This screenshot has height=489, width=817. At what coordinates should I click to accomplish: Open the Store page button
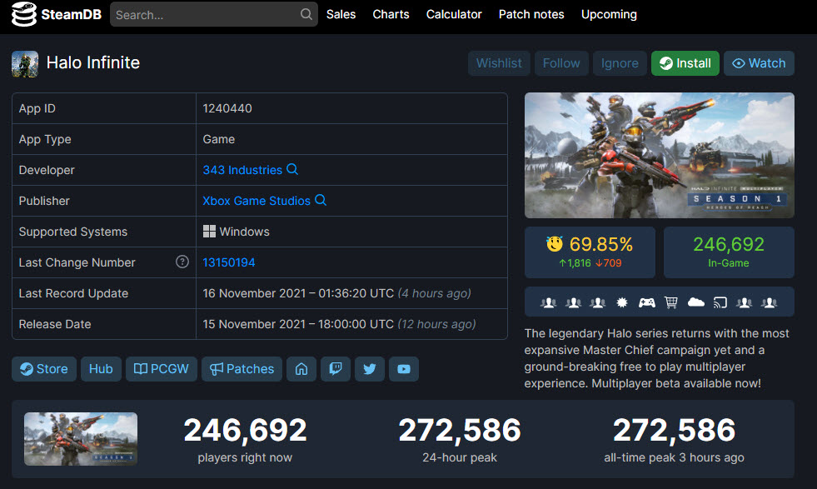44,369
